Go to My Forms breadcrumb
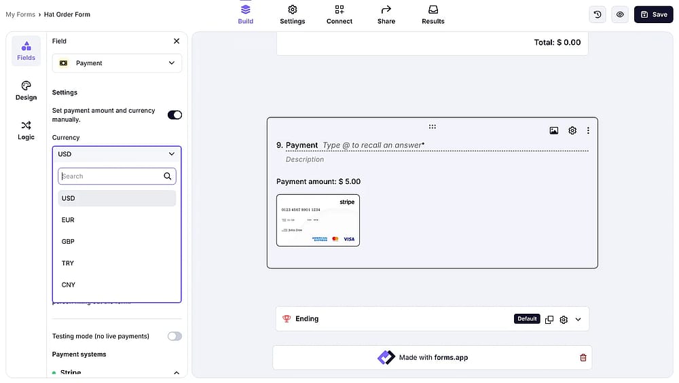This screenshot has width=679, height=383. 20,14
